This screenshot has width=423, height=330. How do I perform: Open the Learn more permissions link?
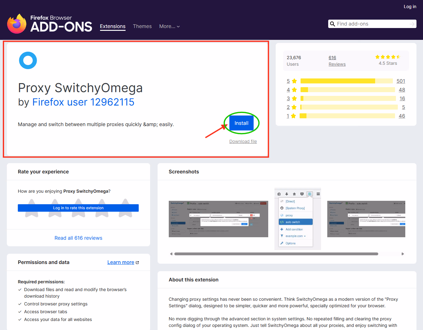click(x=121, y=262)
